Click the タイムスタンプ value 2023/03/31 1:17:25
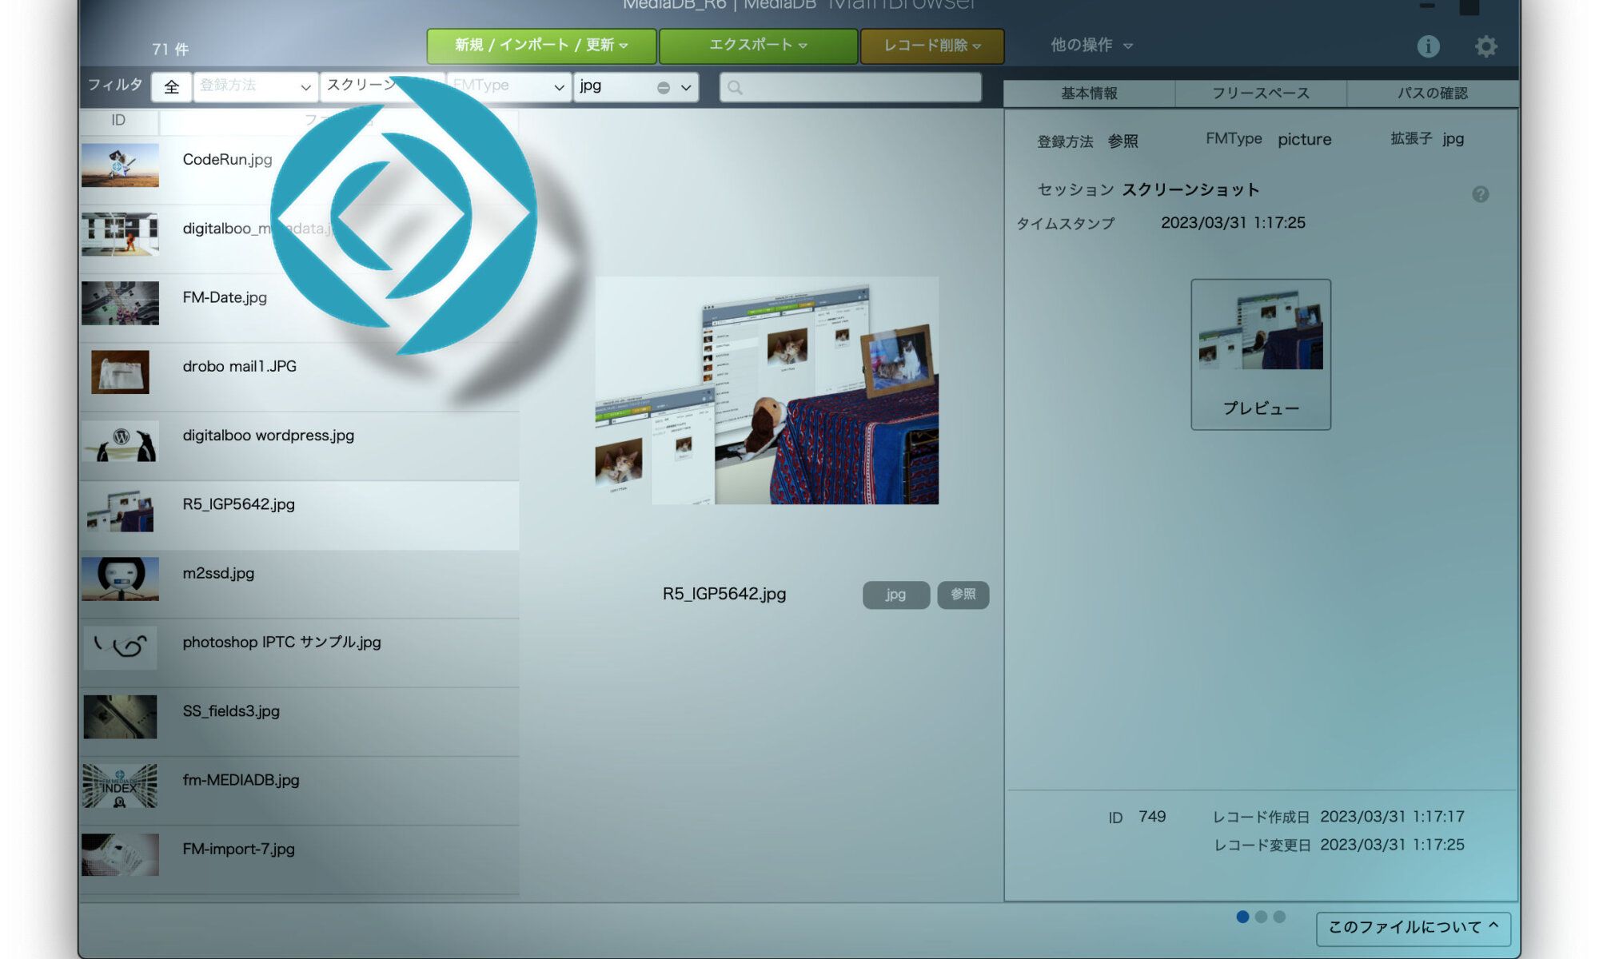Viewport: 1599px width, 959px height. point(1233,223)
